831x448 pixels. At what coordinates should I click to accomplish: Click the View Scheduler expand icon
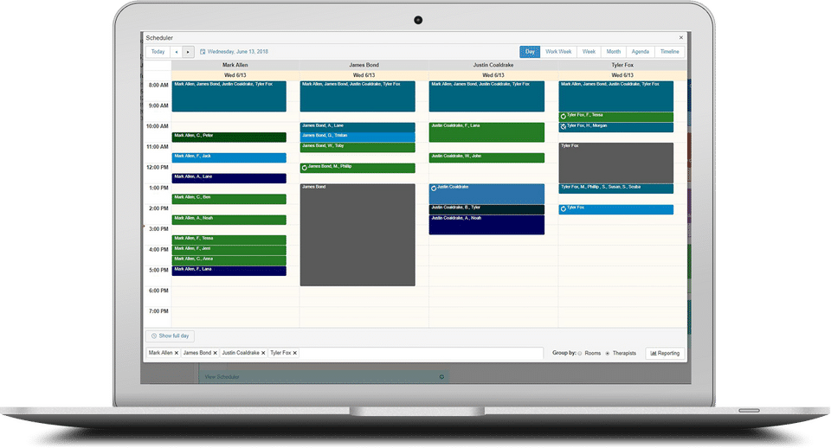click(x=441, y=377)
